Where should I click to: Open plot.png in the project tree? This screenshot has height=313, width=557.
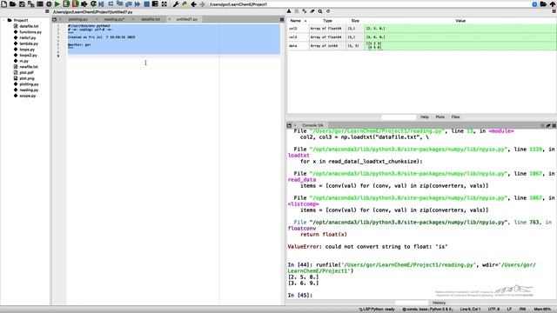(27, 78)
